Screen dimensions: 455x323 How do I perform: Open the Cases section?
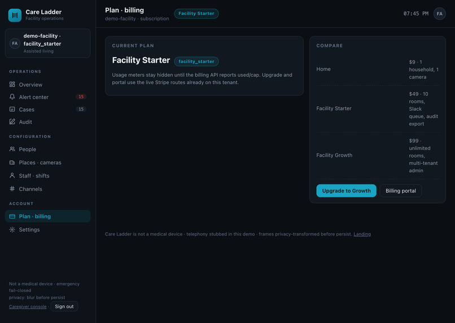(x=27, y=110)
